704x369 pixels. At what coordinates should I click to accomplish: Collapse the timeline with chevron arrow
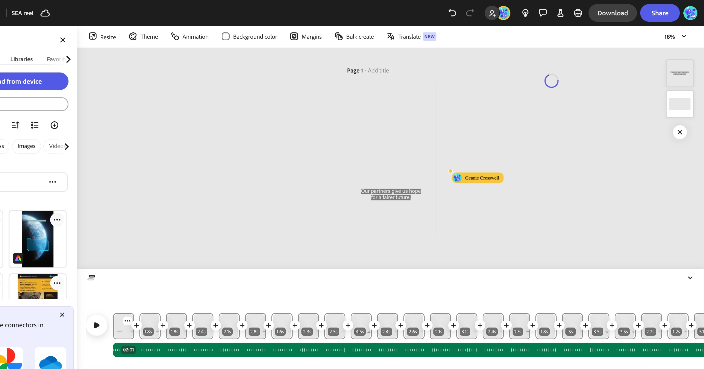click(690, 278)
